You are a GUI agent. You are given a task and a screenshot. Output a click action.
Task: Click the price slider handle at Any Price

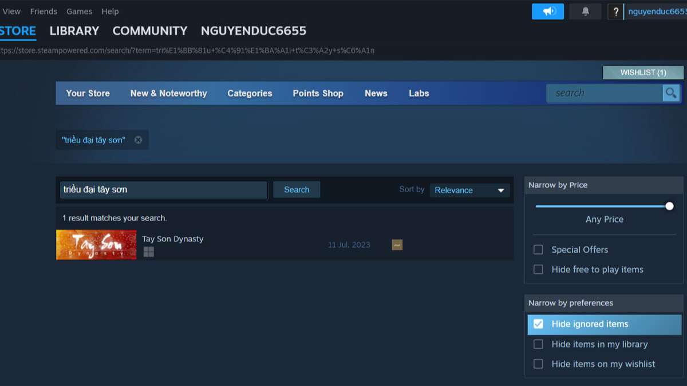point(669,206)
